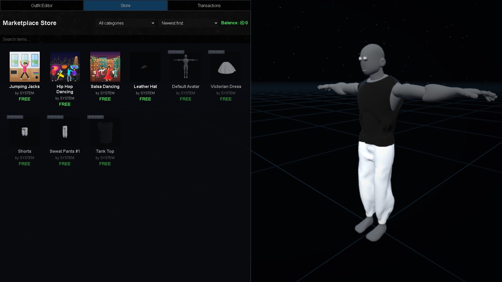Click the Balance coin indicator

(x=234, y=23)
